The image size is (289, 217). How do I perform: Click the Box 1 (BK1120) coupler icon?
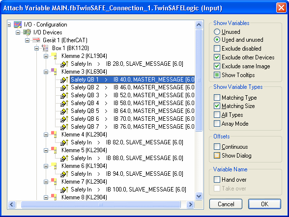click(x=45, y=48)
